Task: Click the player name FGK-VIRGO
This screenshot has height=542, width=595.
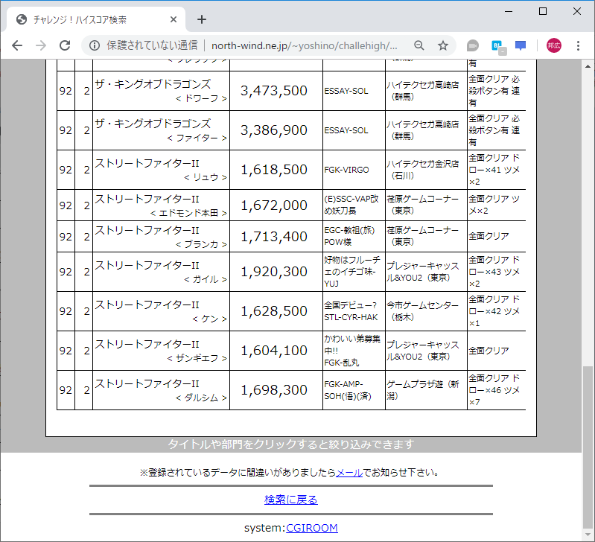Action: tap(346, 170)
